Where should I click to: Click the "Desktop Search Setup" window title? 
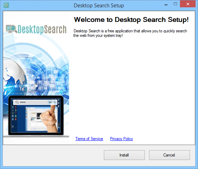[99, 6]
